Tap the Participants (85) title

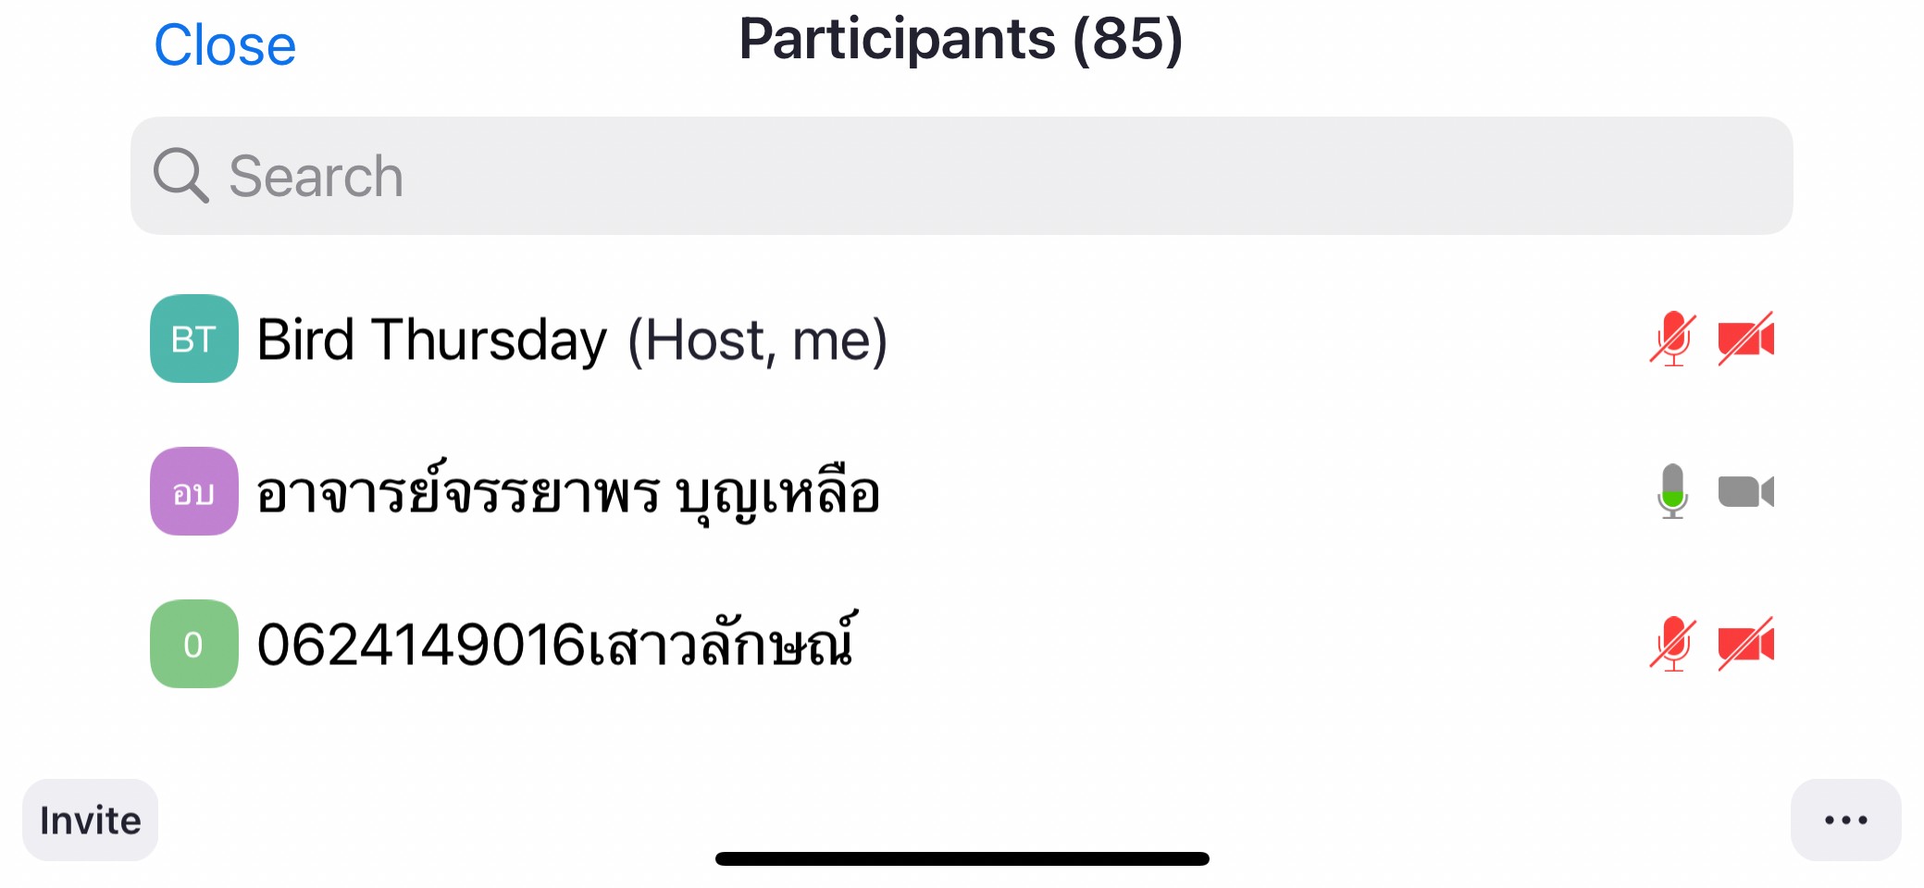[x=961, y=40]
